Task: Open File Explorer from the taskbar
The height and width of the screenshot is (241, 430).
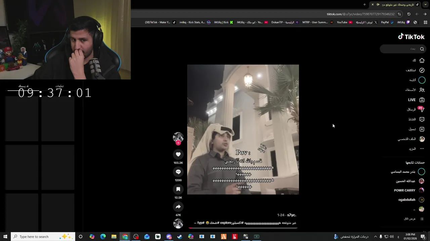Action: point(114,237)
